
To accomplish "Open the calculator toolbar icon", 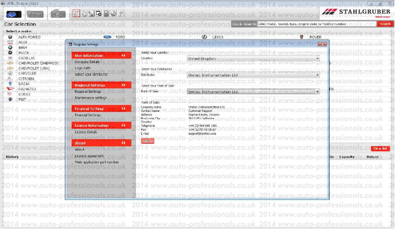I will pos(106,13).
